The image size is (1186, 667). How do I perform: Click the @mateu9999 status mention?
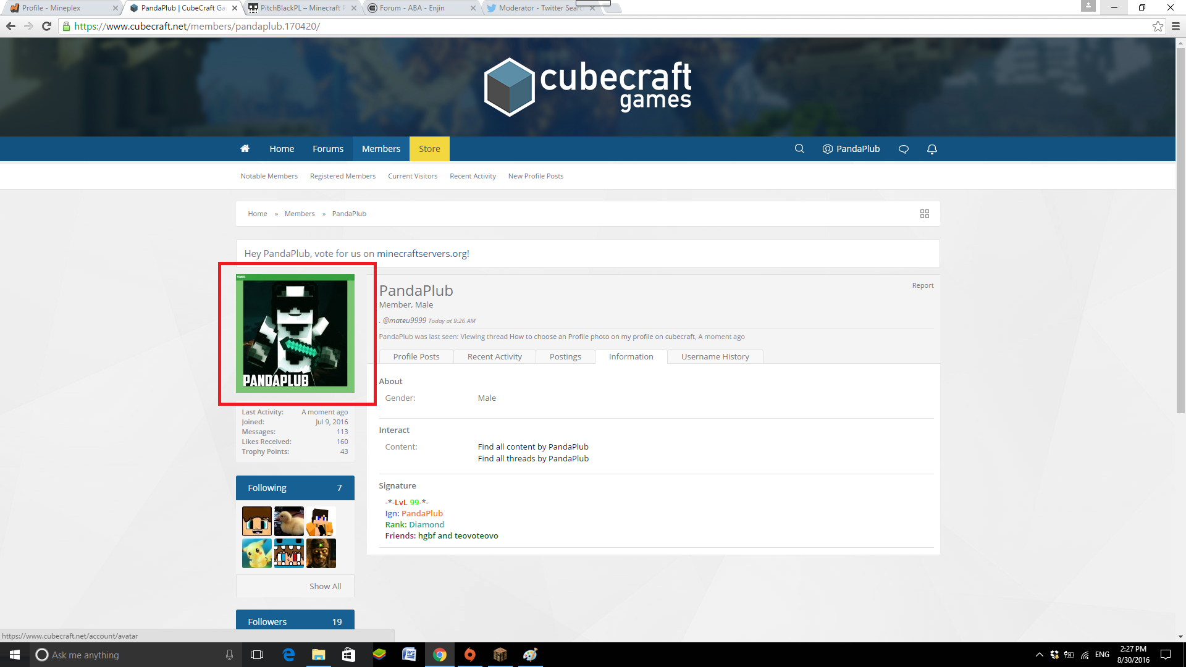[x=404, y=321]
